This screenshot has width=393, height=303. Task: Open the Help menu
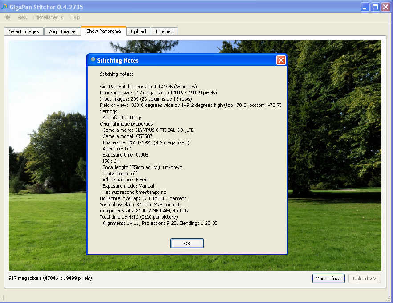coord(75,17)
